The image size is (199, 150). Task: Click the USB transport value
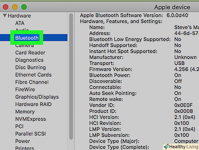coord(179,63)
